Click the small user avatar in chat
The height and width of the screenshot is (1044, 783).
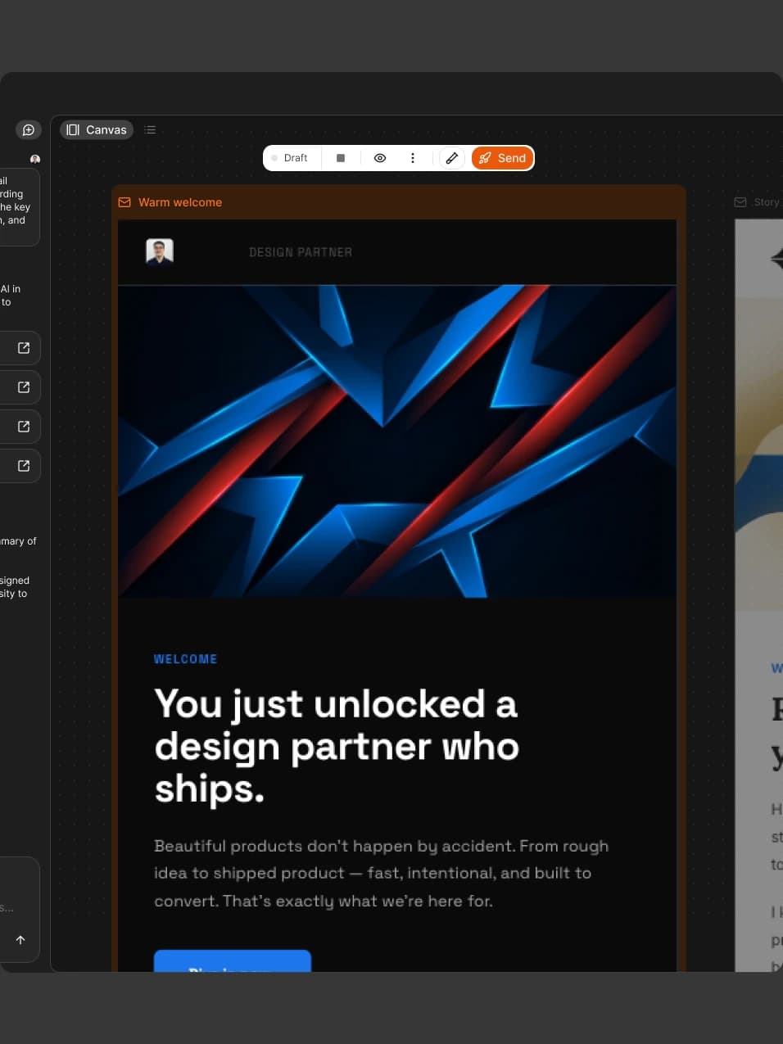click(35, 159)
